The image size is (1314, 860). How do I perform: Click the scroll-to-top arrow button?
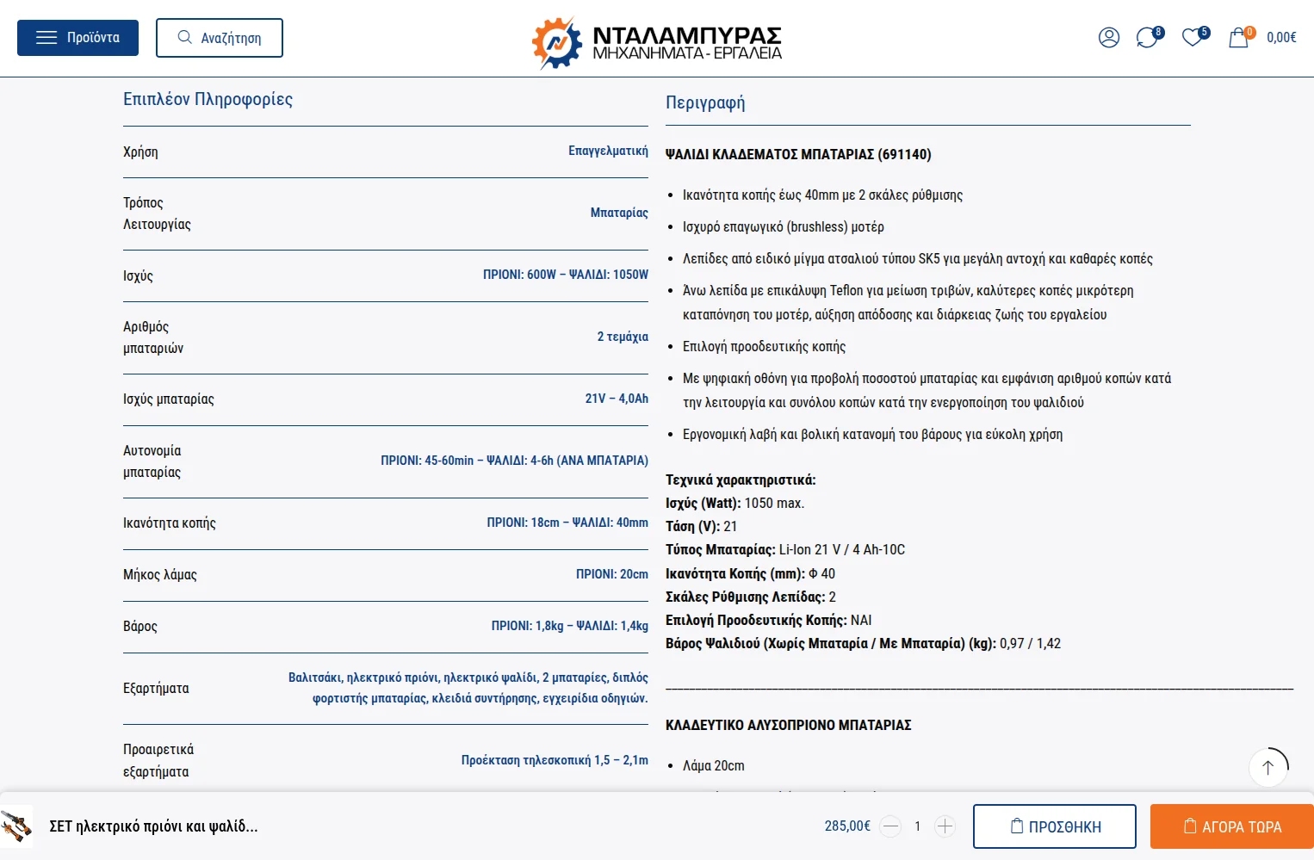pos(1268,767)
